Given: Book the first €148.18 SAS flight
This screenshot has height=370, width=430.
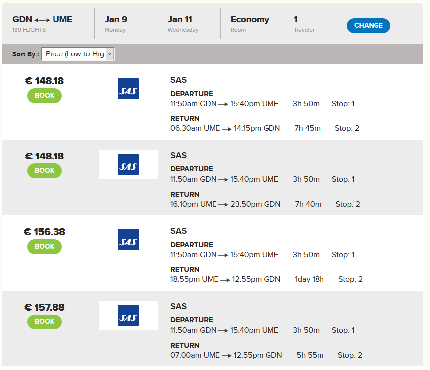Looking at the screenshot, I should tap(45, 96).
